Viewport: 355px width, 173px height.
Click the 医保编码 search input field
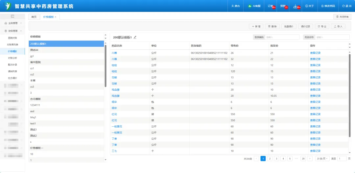coord(282,37)
